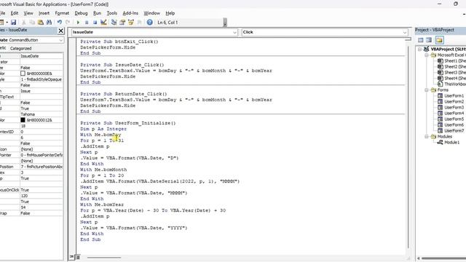Image resolution: width=466 pixels, height=262 pixels.
Task: Click the Redo arrow icon
Action: (68, 23)
